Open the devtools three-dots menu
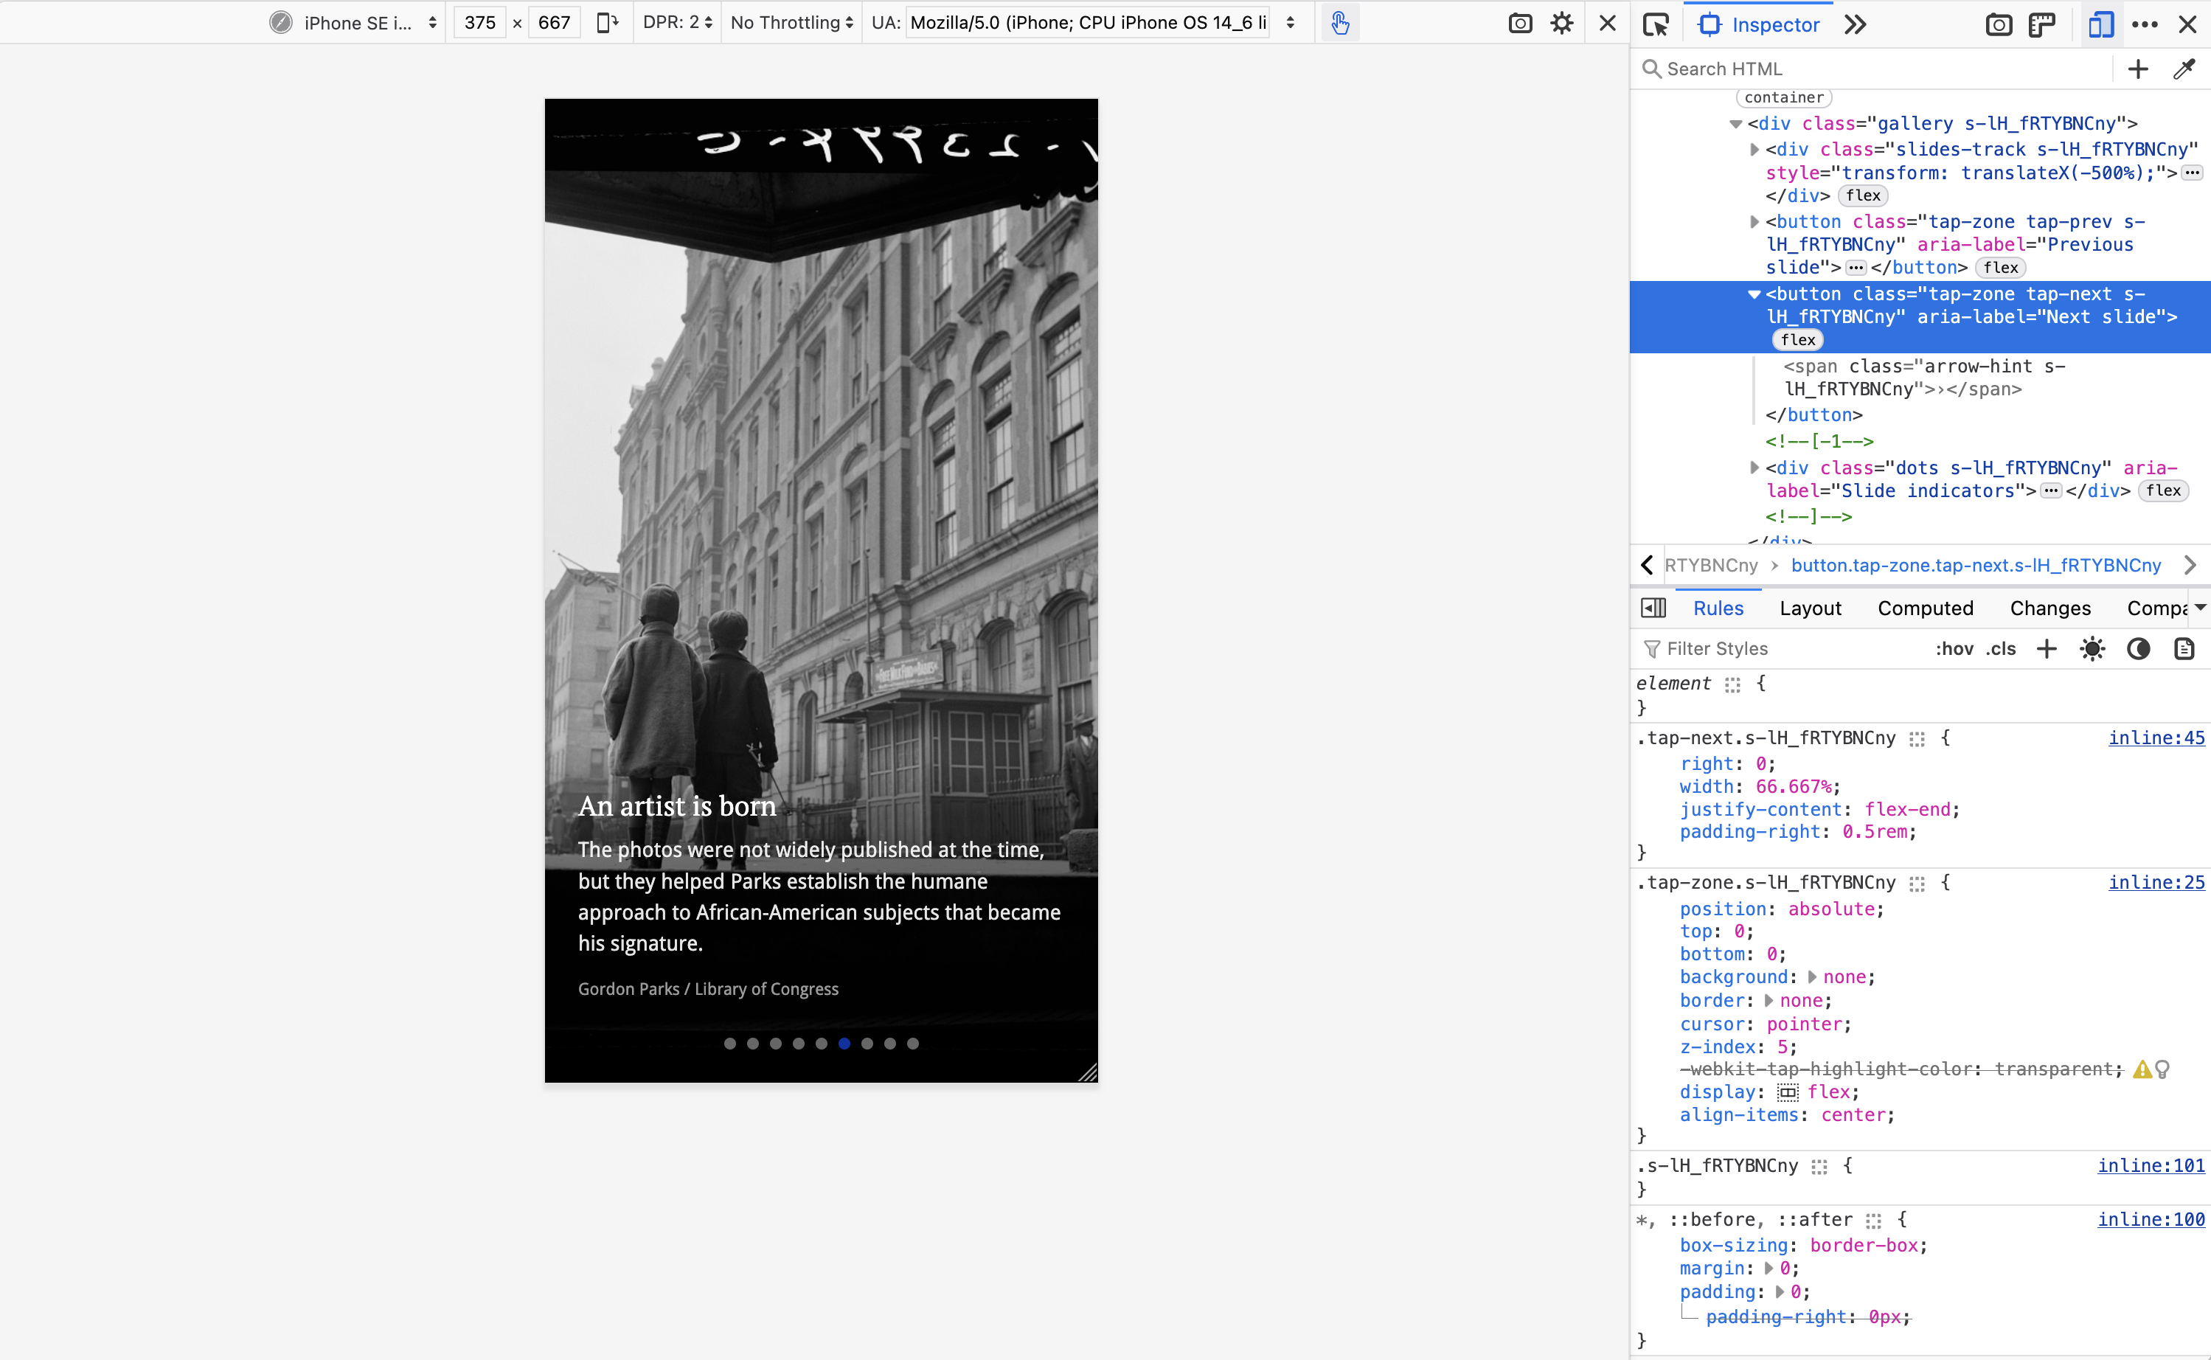This screenshot has width=2211, height=1360. (2145, 24)
